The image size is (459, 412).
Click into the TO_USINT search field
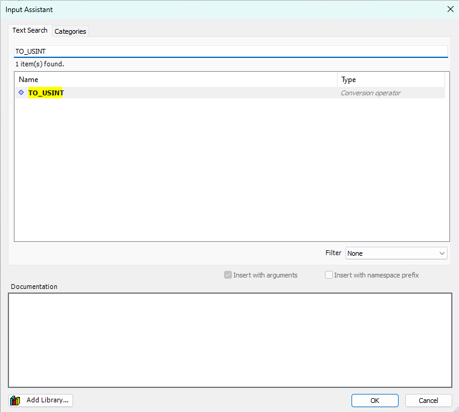[x=230, y=51]
